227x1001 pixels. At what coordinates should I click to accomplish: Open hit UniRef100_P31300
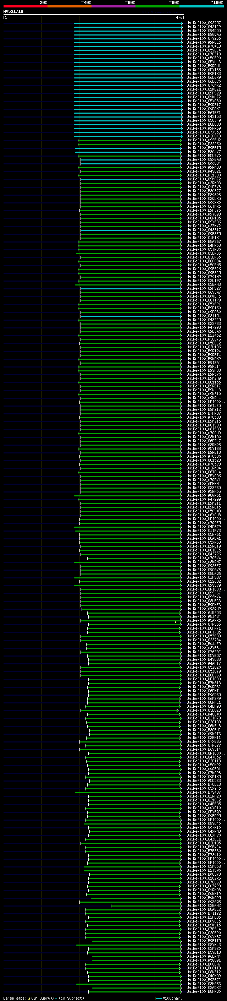pyautogui.click(x=204, y=175)
